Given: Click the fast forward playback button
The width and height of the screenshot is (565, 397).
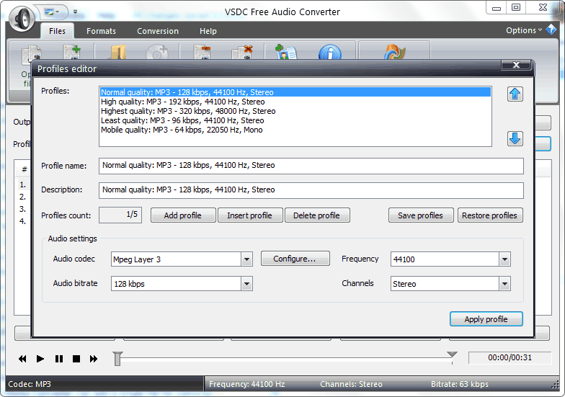Looking at the screenshot, I should 94,359.
